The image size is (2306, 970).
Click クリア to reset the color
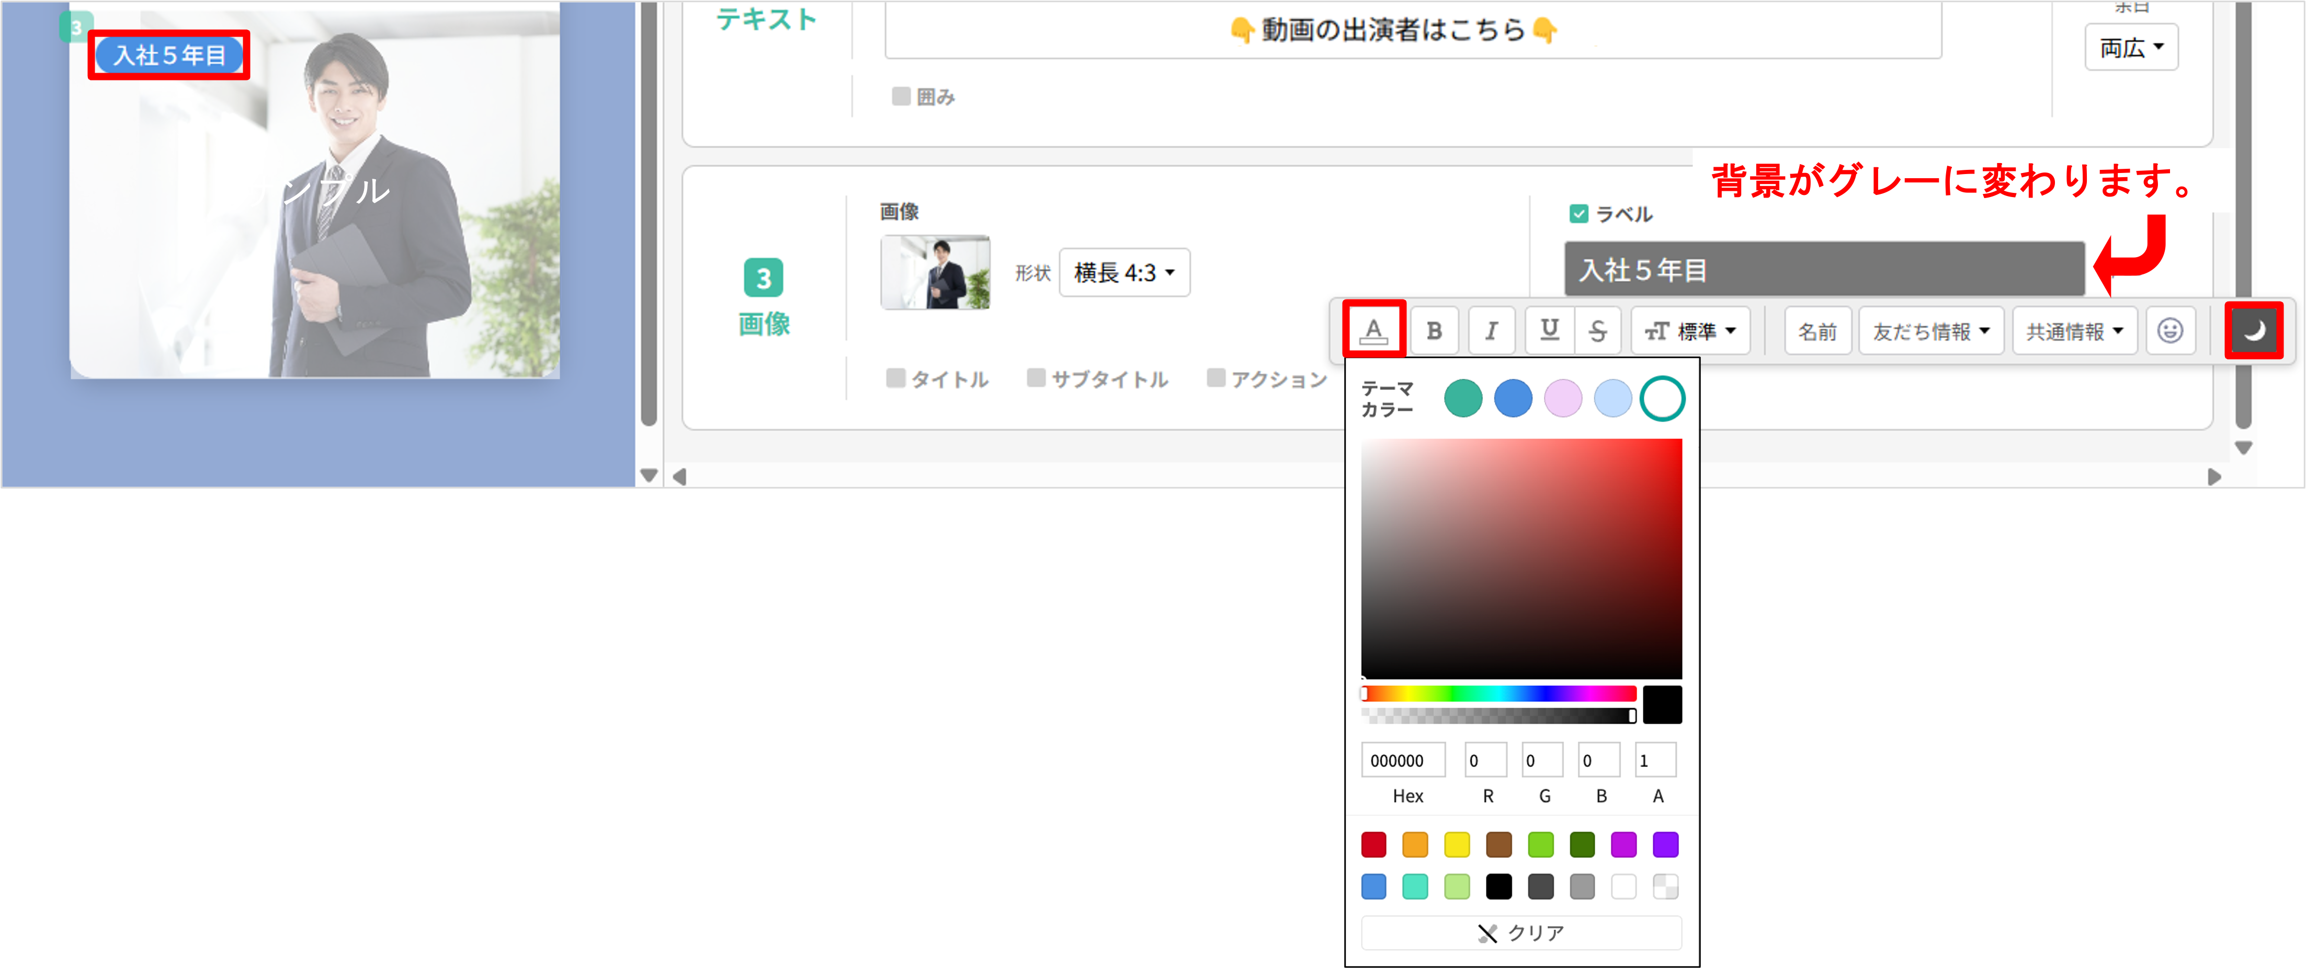click(x=1521, y=932)
